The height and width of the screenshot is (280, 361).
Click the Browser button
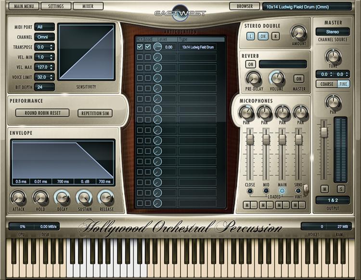[244, 6]
